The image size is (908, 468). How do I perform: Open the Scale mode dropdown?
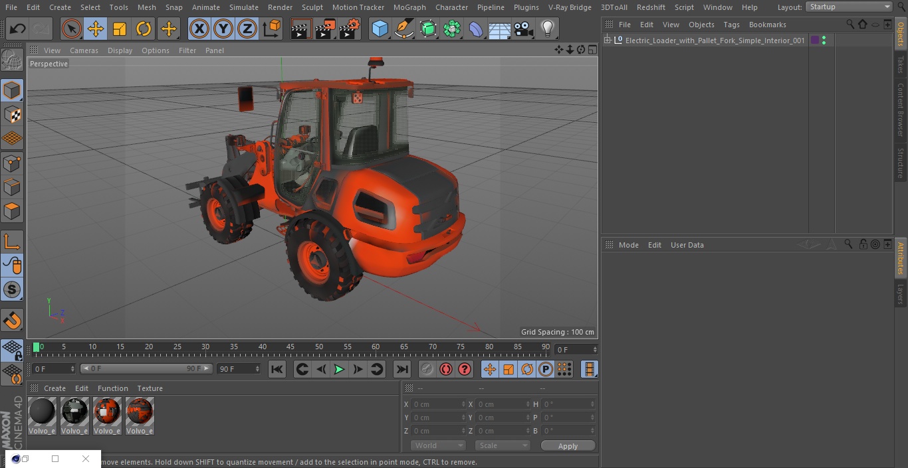pyautogui.click(x=502, y=445)
